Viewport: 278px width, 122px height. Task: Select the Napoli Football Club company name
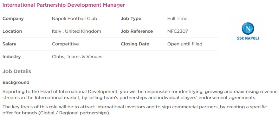point(74,18)
